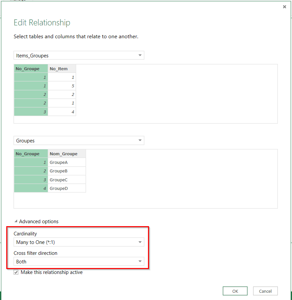Screen dimensions: 292x300
Task: Close the Edit Relationship dialog
Action: tap(284, 7)
